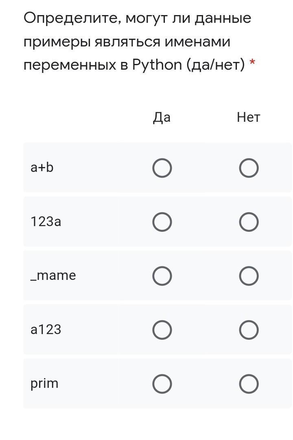Choose 'Нет' for _mame
The height and width of the screenshot is (440, 293).
[x=249, y=276]
